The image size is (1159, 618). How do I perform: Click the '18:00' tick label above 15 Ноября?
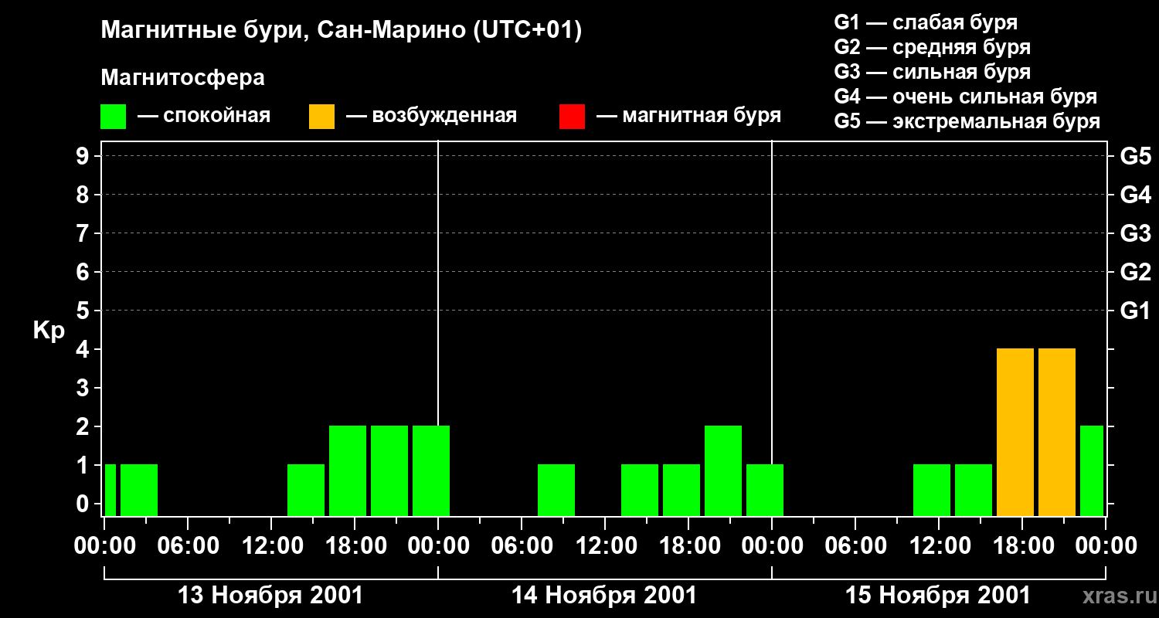1022,545
